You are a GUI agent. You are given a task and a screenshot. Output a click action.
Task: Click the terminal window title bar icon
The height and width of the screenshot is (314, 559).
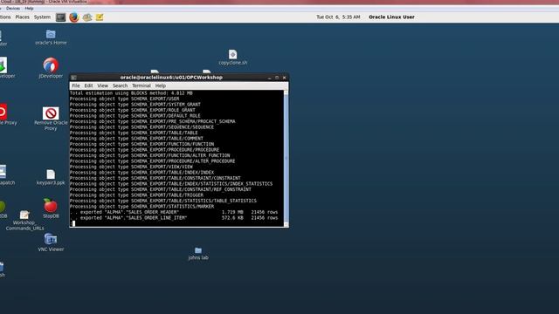(x=73, y=78)
